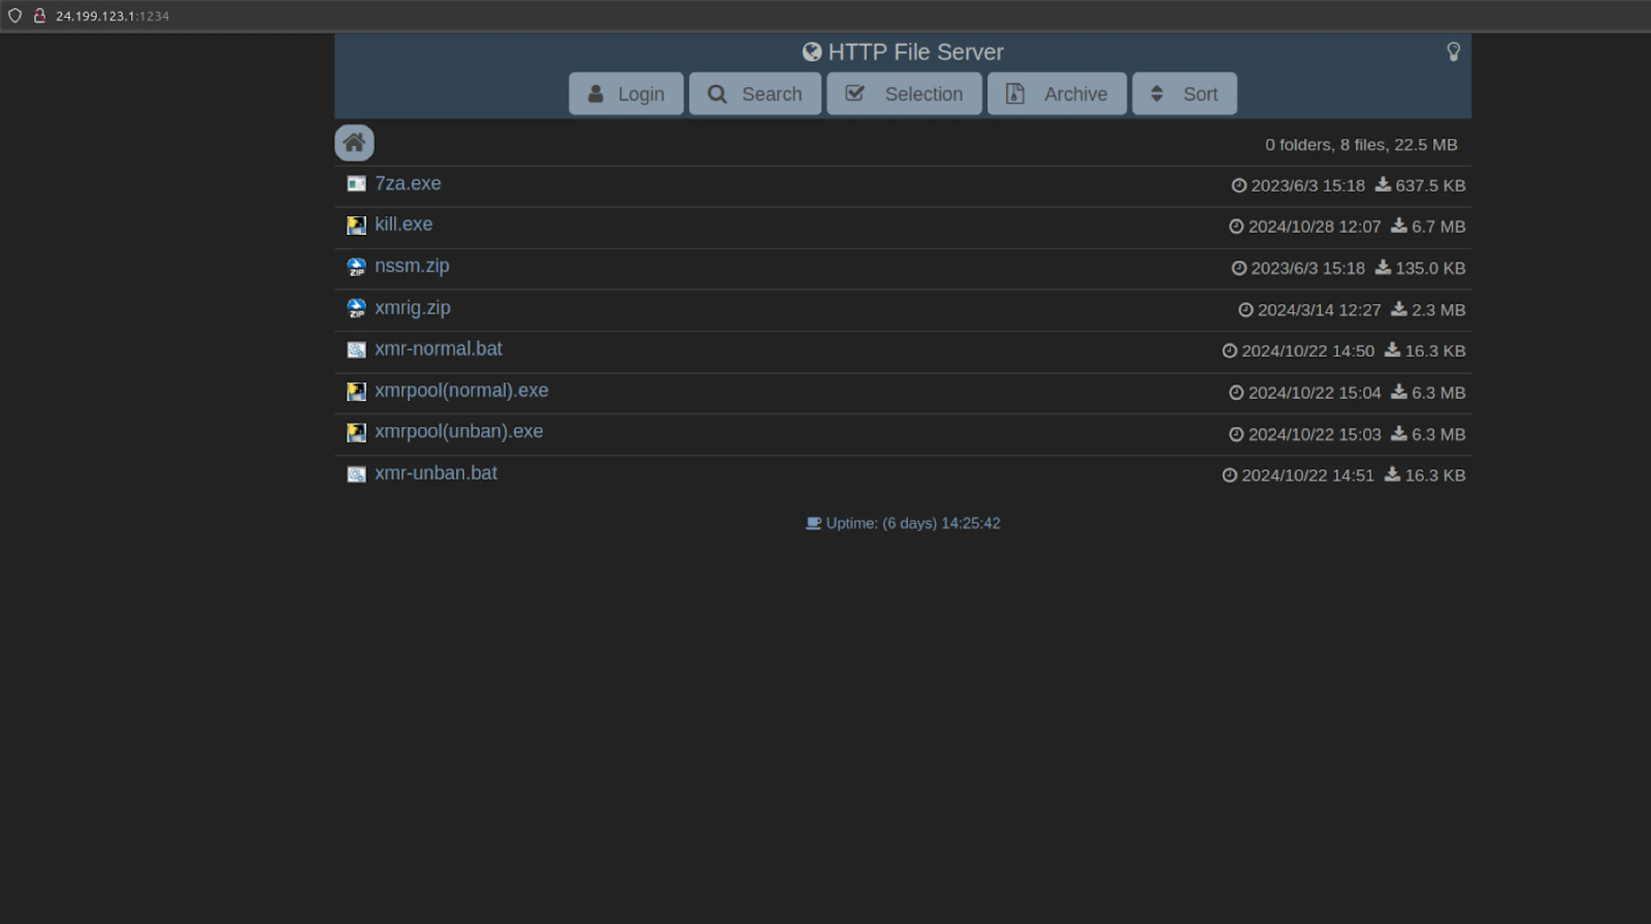
Task: Open the Search button
Action: 755,94
